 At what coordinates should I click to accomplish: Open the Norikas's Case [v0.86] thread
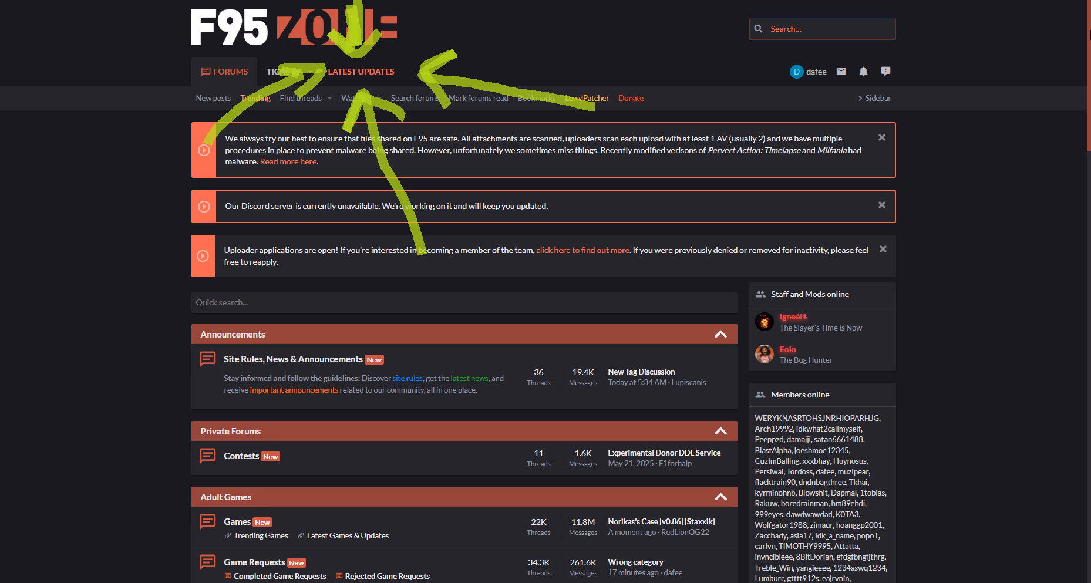661,521
